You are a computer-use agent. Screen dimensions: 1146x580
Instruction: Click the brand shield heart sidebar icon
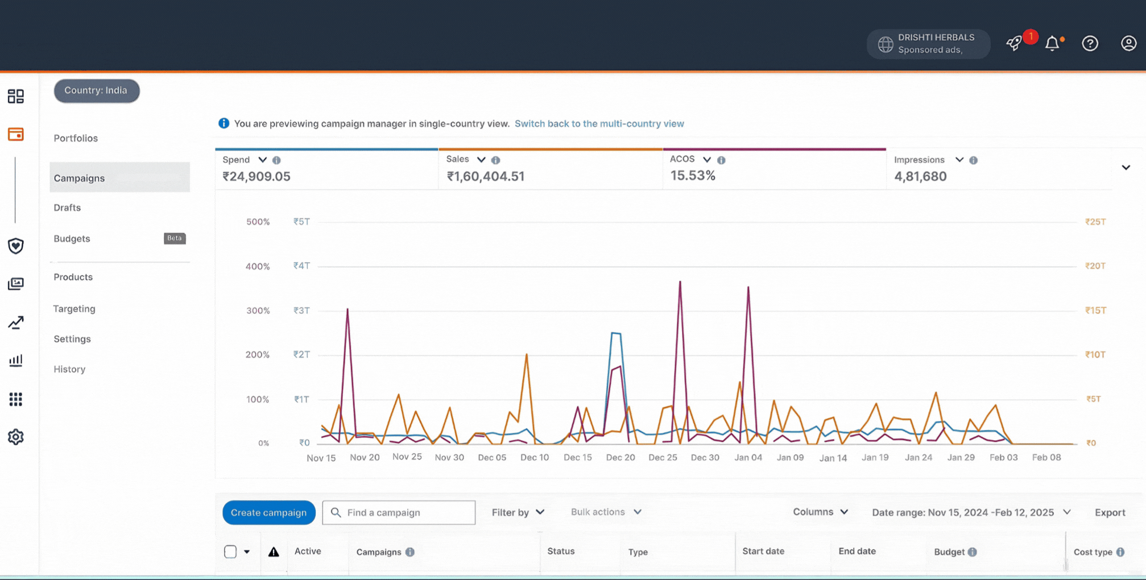[16, 246]
